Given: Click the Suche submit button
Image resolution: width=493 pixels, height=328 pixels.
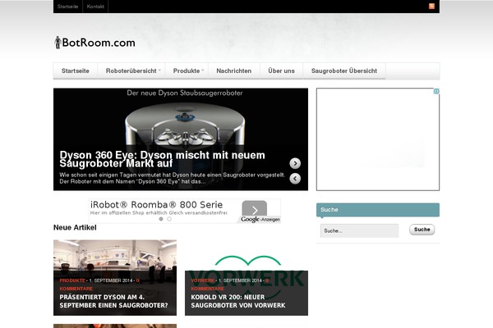Looking at the screenshot, I should pos(422,230).
